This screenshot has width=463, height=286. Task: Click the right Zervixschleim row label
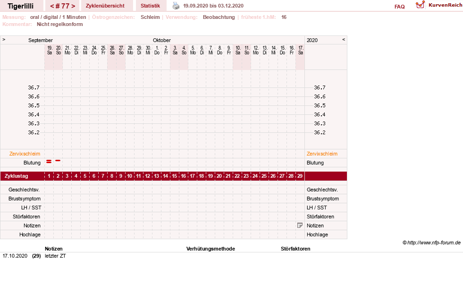(x=322, y=154)
